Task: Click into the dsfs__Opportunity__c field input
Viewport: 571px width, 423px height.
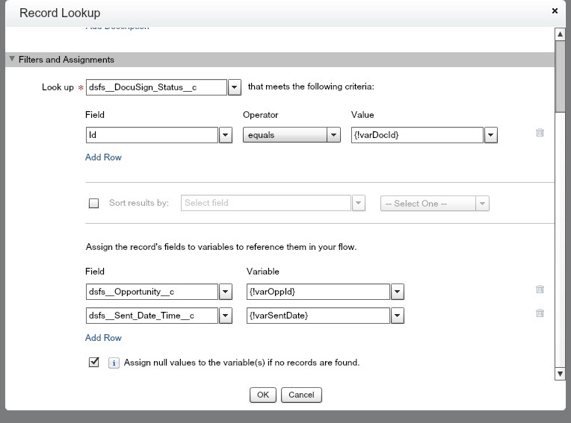Action: 152,292
